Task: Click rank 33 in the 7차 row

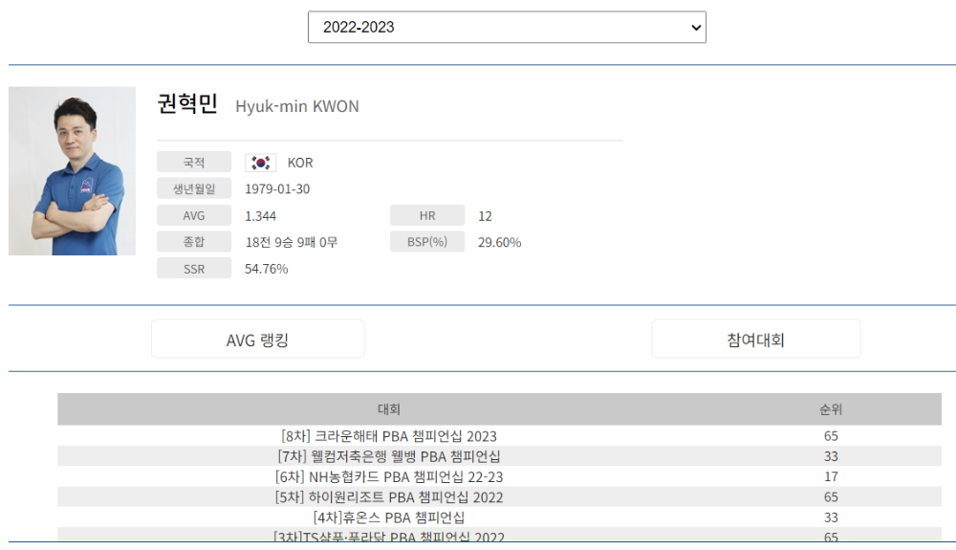Action: [831, 456]
